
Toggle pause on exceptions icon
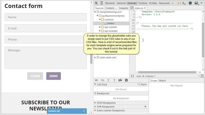[126, 80]
